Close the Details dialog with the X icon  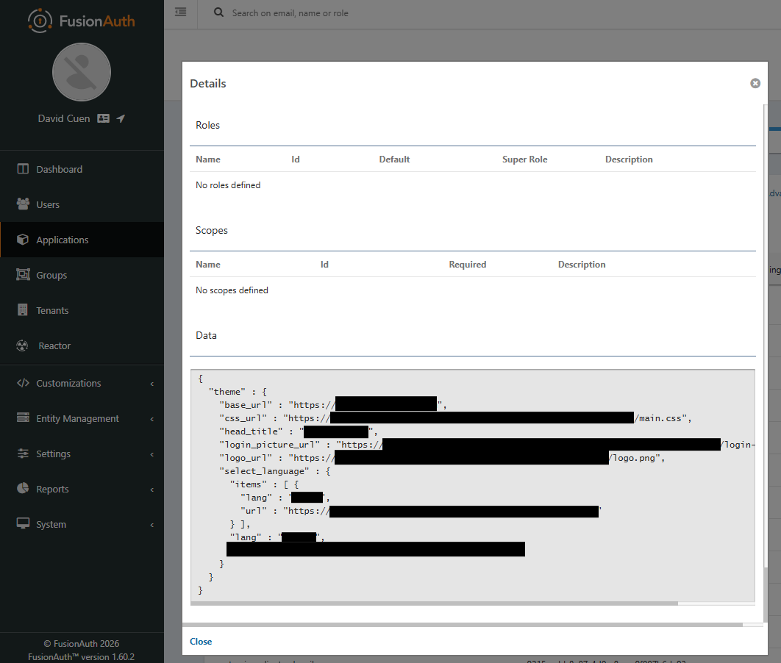click(755, 83)
